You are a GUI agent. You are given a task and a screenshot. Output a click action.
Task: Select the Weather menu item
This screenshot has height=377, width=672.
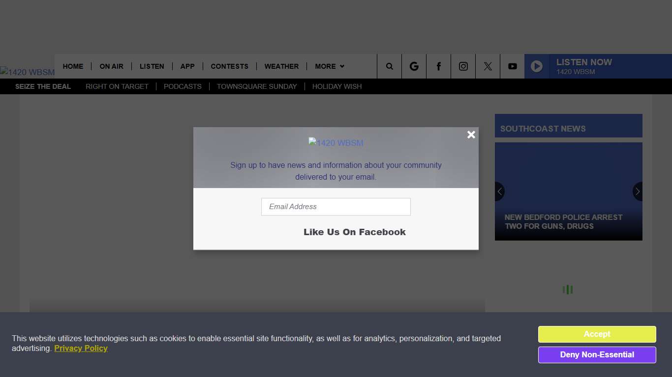(281, 66)
